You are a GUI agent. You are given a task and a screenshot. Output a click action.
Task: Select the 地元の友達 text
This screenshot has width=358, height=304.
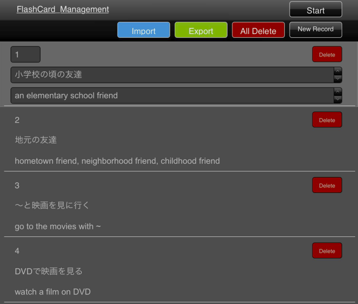[x=36, y=140]
